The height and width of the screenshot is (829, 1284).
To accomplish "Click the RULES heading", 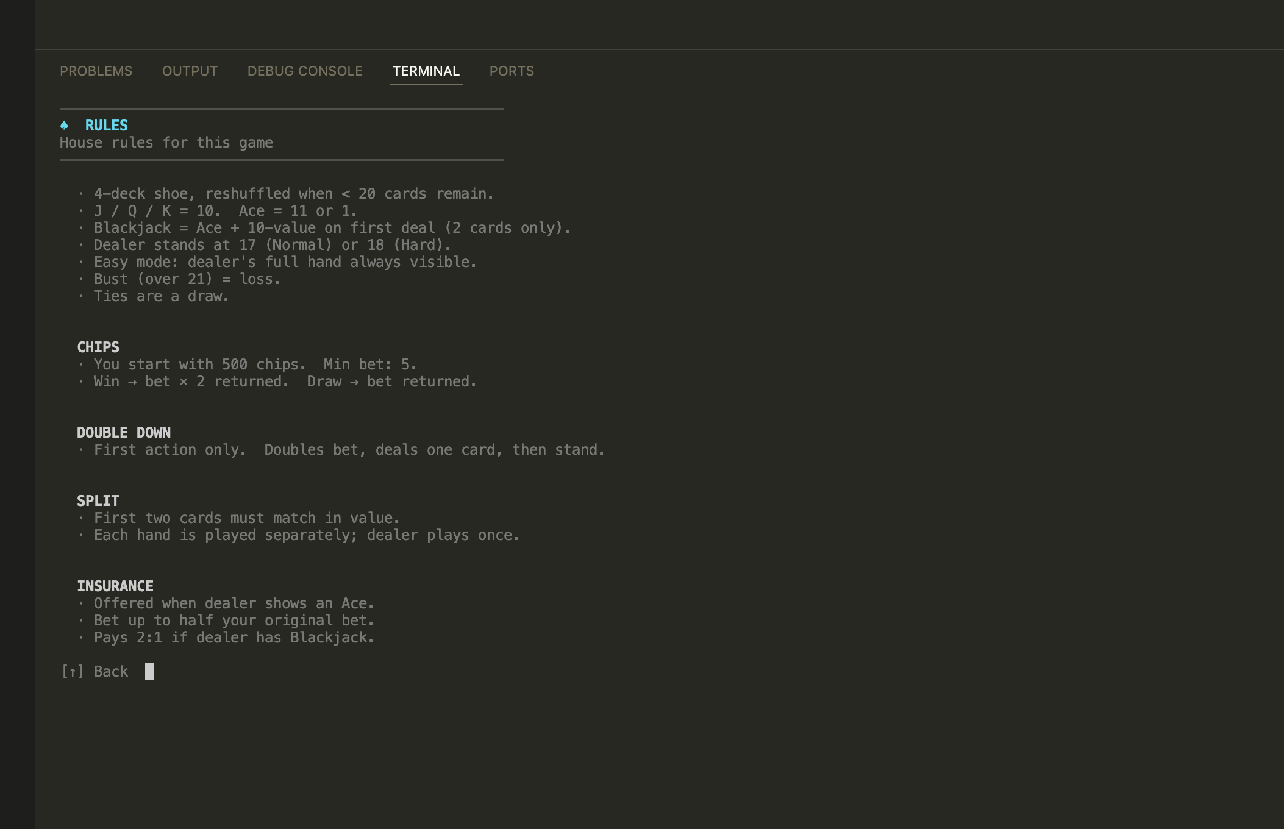I will (107, 126).
